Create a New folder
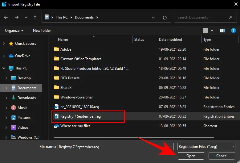 42,31
